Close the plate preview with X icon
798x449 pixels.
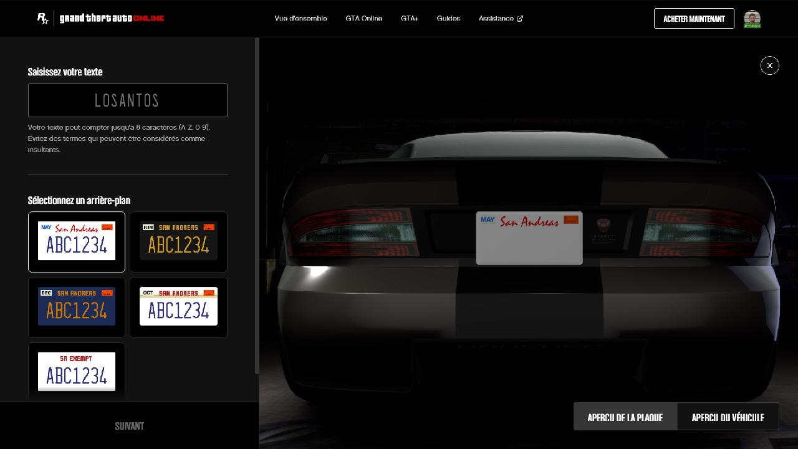pyautogui.click(x=770, y=65)
